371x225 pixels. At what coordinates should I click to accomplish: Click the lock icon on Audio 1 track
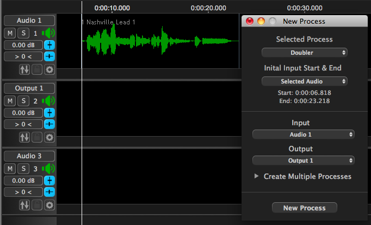click(37, 69)
